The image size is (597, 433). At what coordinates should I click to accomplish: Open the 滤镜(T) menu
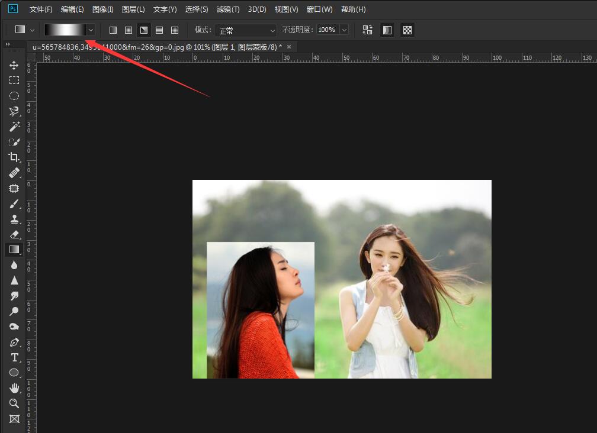(x=228, y=9)
